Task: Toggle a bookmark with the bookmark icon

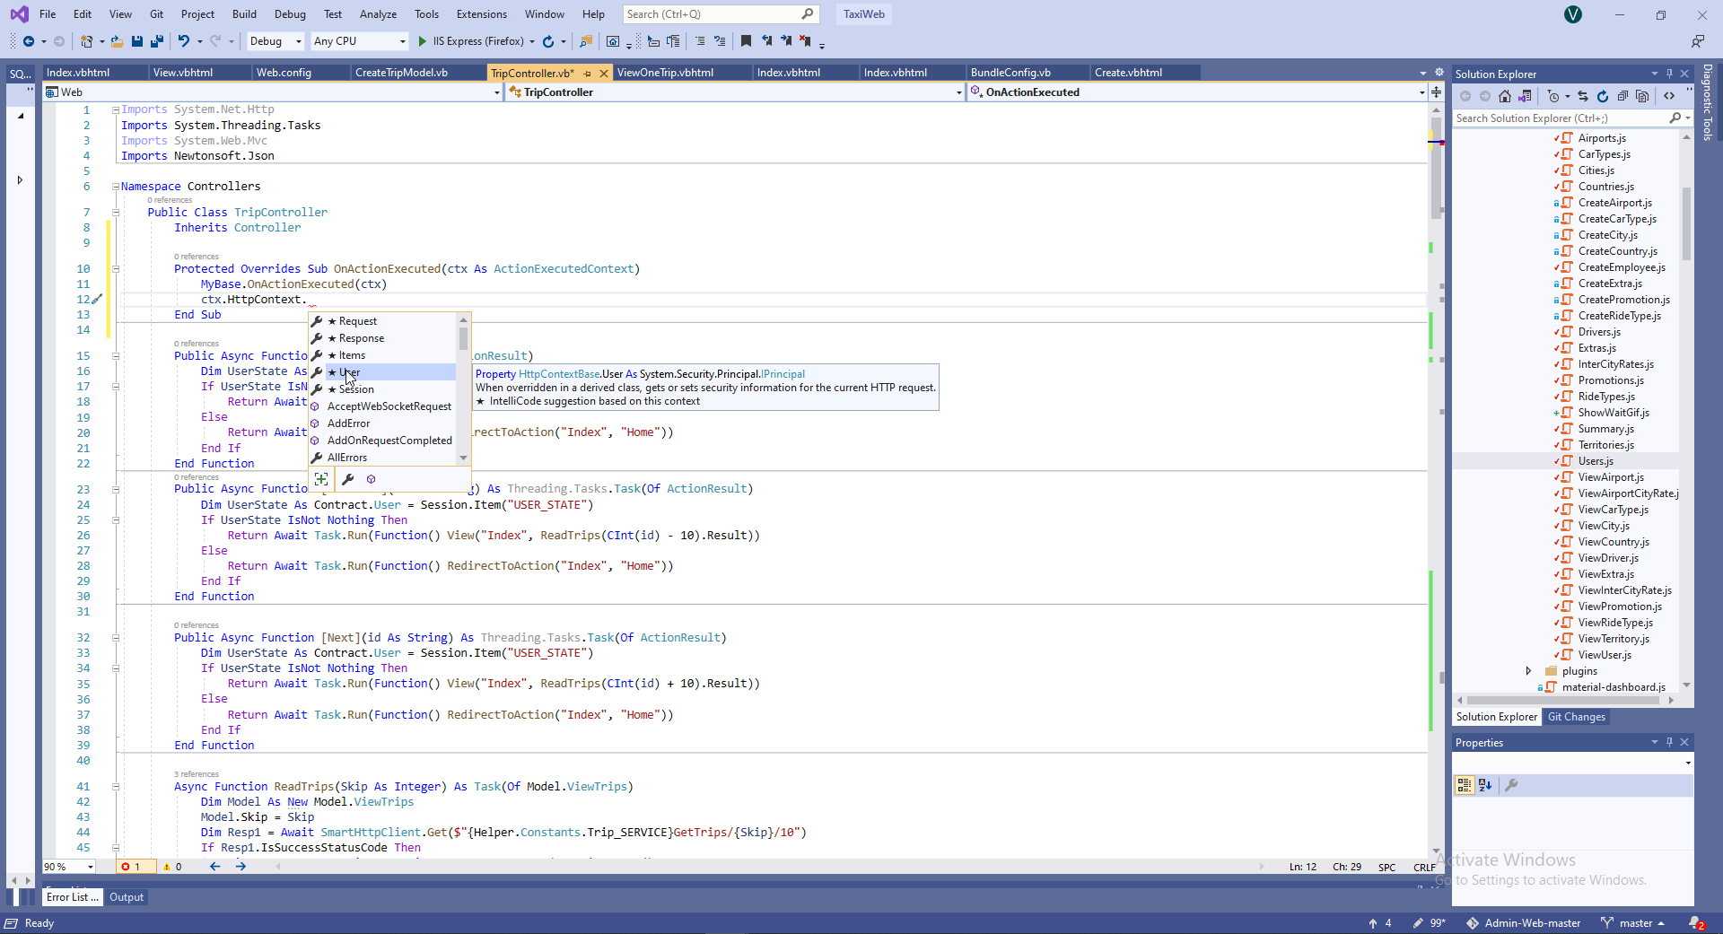Action: tap(746, 41)
